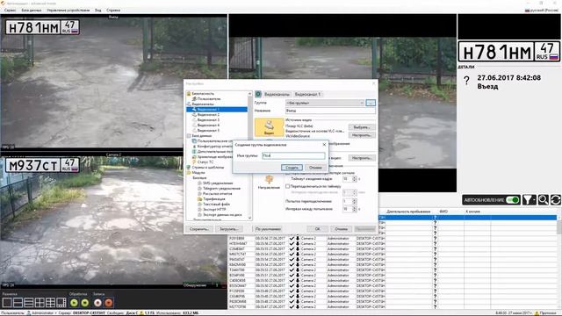Open the Группа combo box
Screen dimensions: 562x316
tap(325, 103)
